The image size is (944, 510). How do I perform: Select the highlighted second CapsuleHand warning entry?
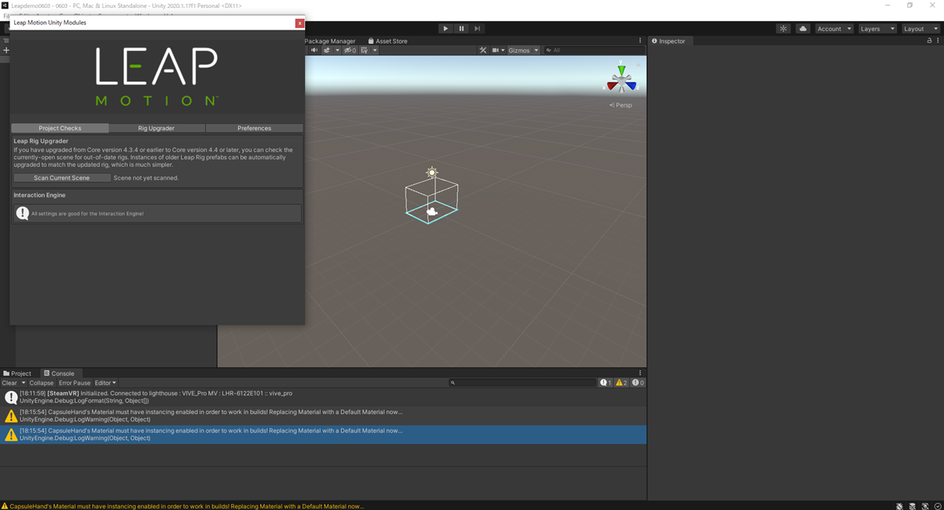tap(323, 434)
